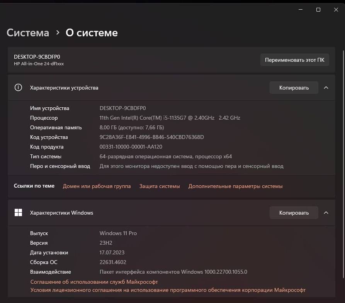Screen dimensions: 345x303
Task: Click the Ссылки по теме label
Action: [x=34, y=186]
